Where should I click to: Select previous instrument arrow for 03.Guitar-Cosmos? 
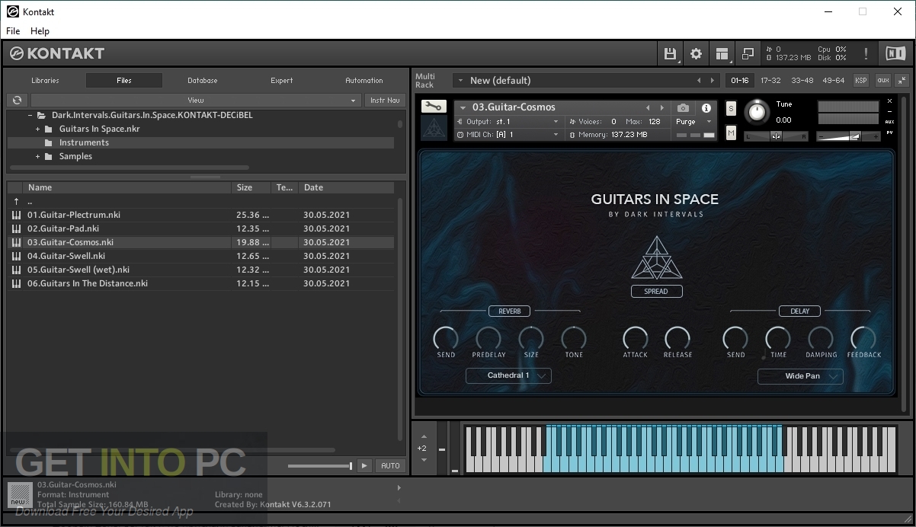coord(649,108)
